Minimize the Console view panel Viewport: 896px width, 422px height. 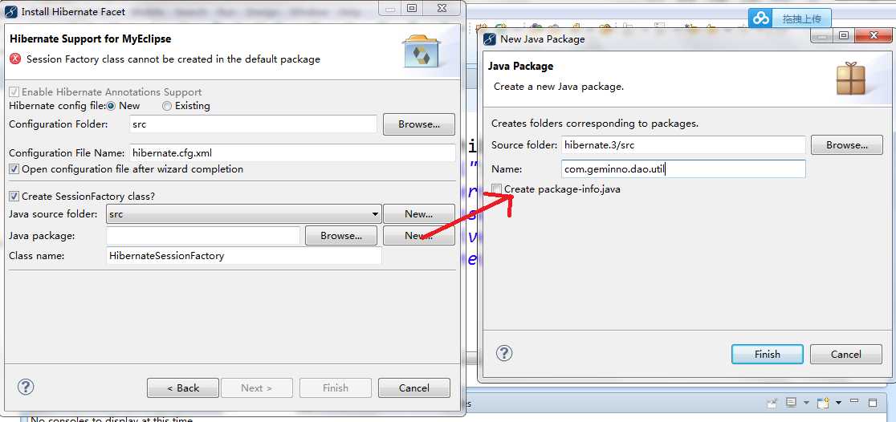[x=855, y=403]
